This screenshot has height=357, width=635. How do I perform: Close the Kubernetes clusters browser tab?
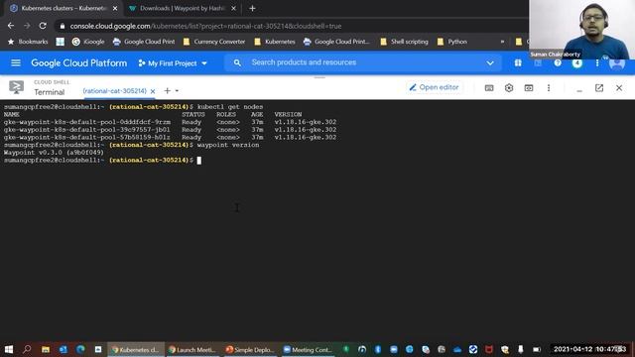click(115, 8)
